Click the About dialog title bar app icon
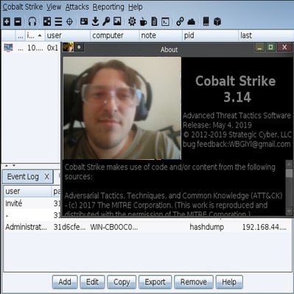The image size is (294, 294). 68,47
